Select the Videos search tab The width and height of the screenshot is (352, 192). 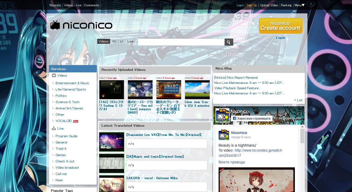(104, 41)
